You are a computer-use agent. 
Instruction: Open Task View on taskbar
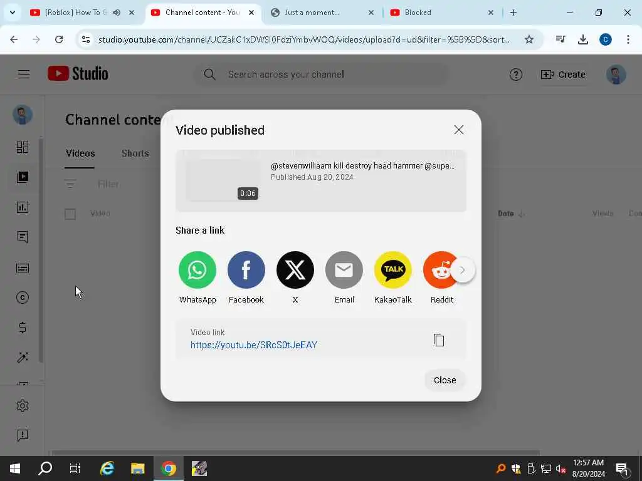(x=75, y=468)
